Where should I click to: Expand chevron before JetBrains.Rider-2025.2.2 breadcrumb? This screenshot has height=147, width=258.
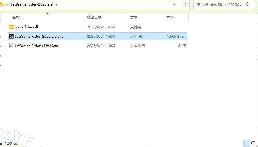click(x=7, y=5)
